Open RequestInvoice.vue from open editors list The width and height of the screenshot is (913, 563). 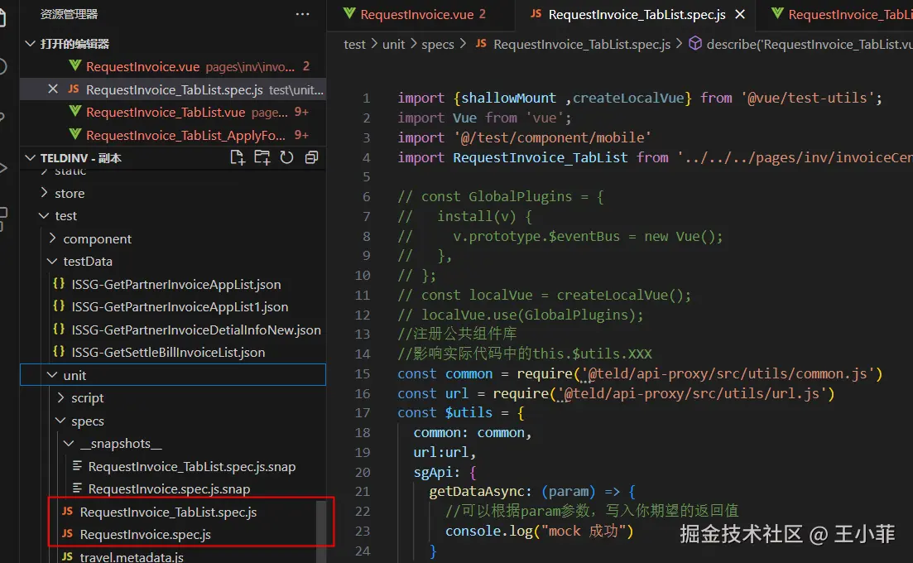(173, 66)
